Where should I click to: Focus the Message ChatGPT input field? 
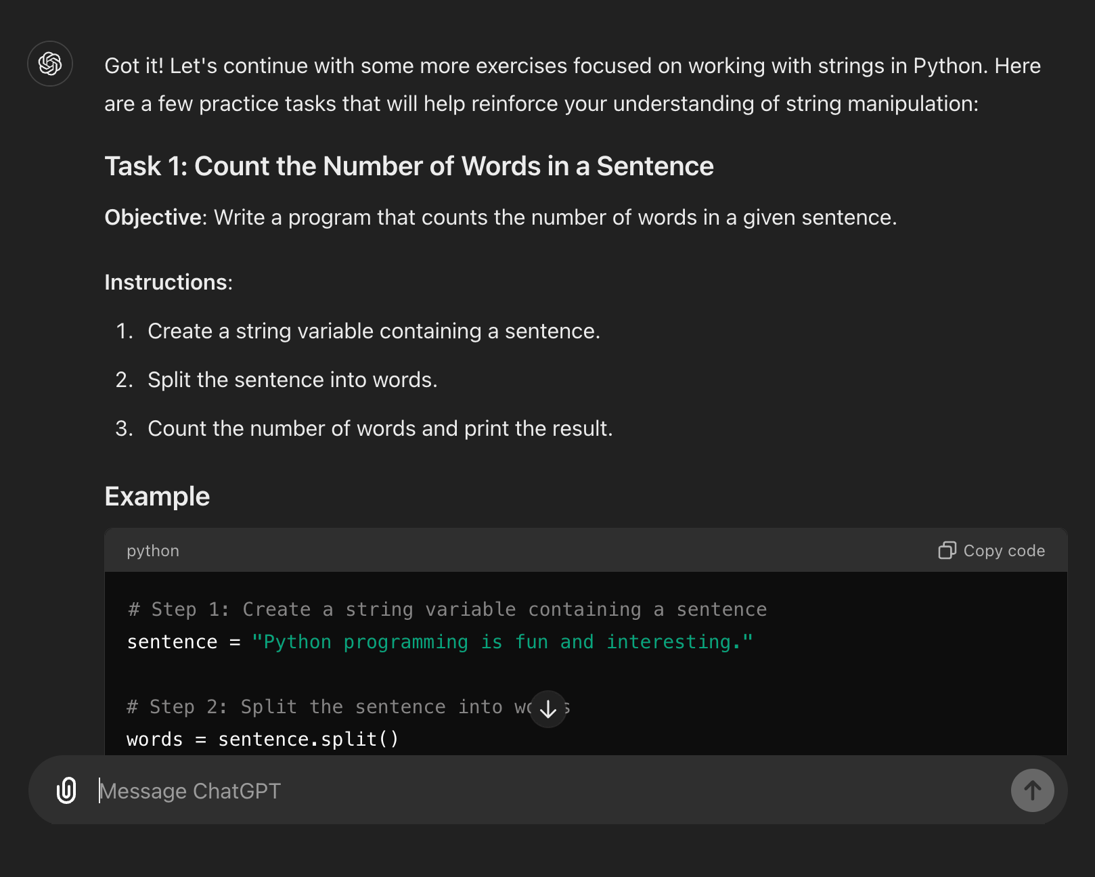tap(541, 790)
